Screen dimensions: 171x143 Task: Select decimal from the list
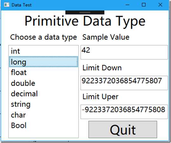pyautogui.click(x=43, y=94)
